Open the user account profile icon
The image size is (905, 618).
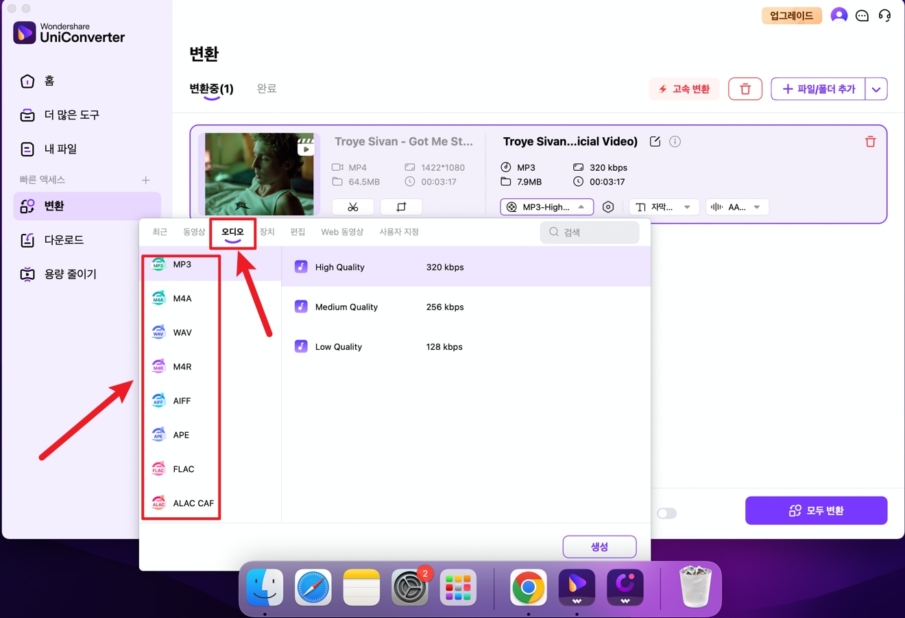point(838,15)
